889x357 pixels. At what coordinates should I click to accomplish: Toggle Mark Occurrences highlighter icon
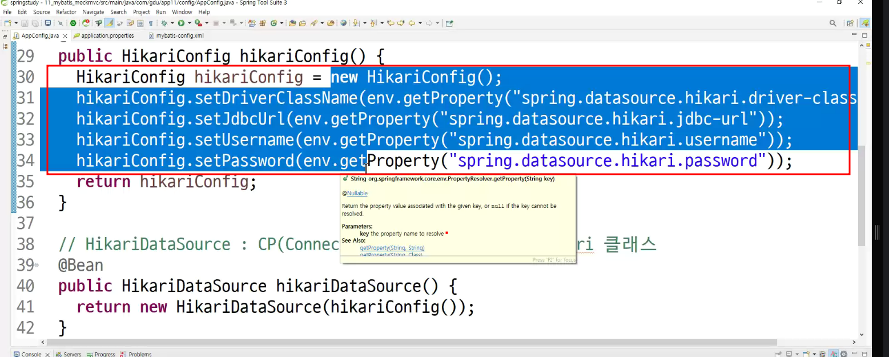109,23
